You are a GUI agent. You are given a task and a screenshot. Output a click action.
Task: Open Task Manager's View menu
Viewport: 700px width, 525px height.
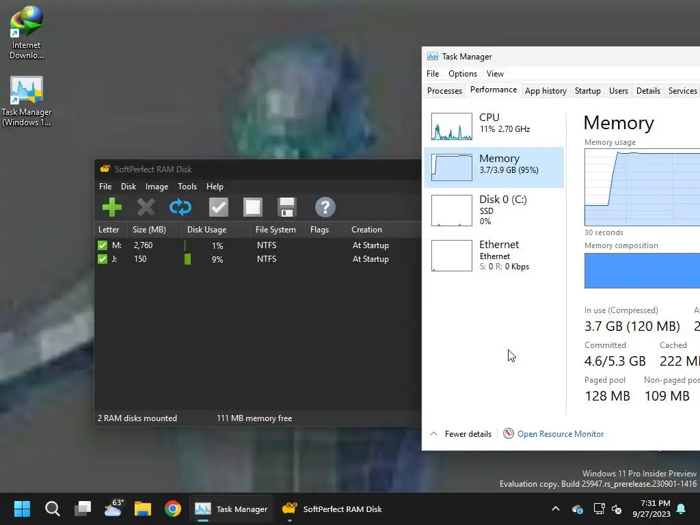[x=495, y=74]
